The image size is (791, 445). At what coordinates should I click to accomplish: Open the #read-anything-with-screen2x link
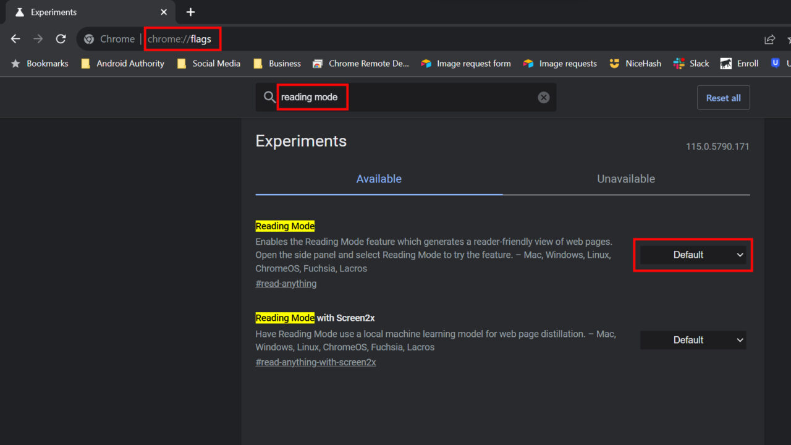[315, 362]
